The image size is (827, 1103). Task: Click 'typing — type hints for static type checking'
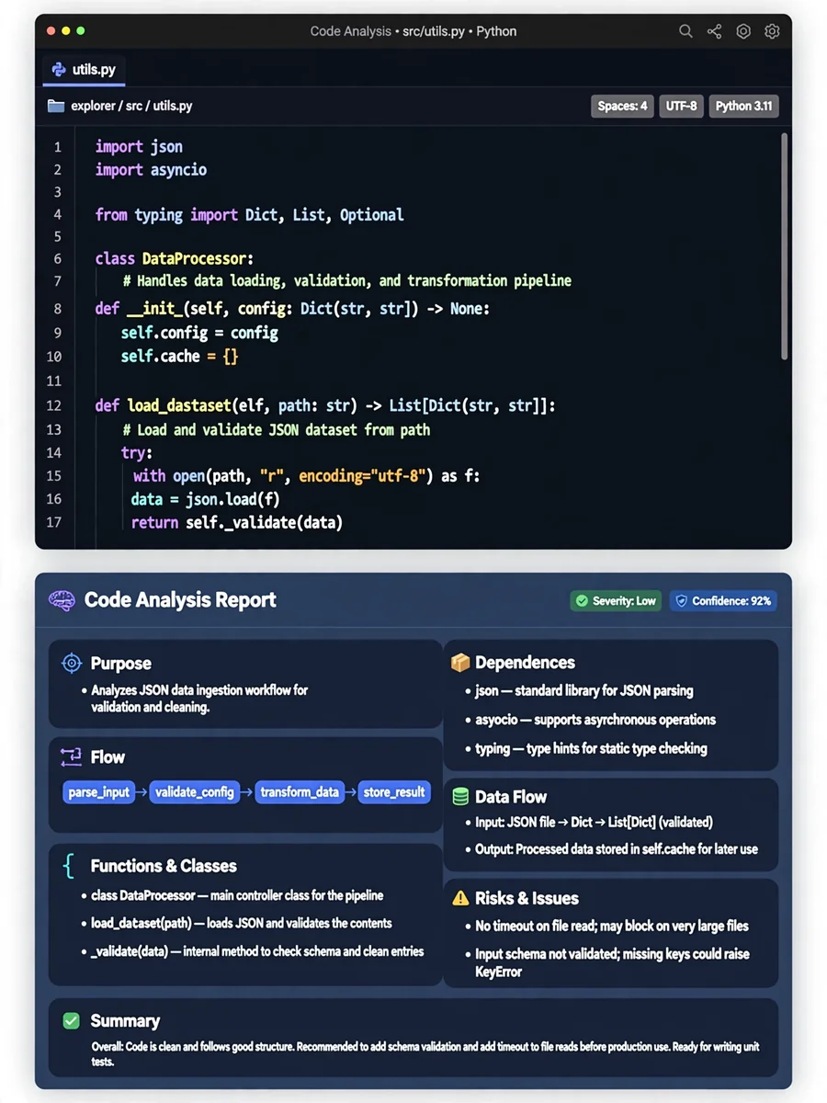pos(591,748)
